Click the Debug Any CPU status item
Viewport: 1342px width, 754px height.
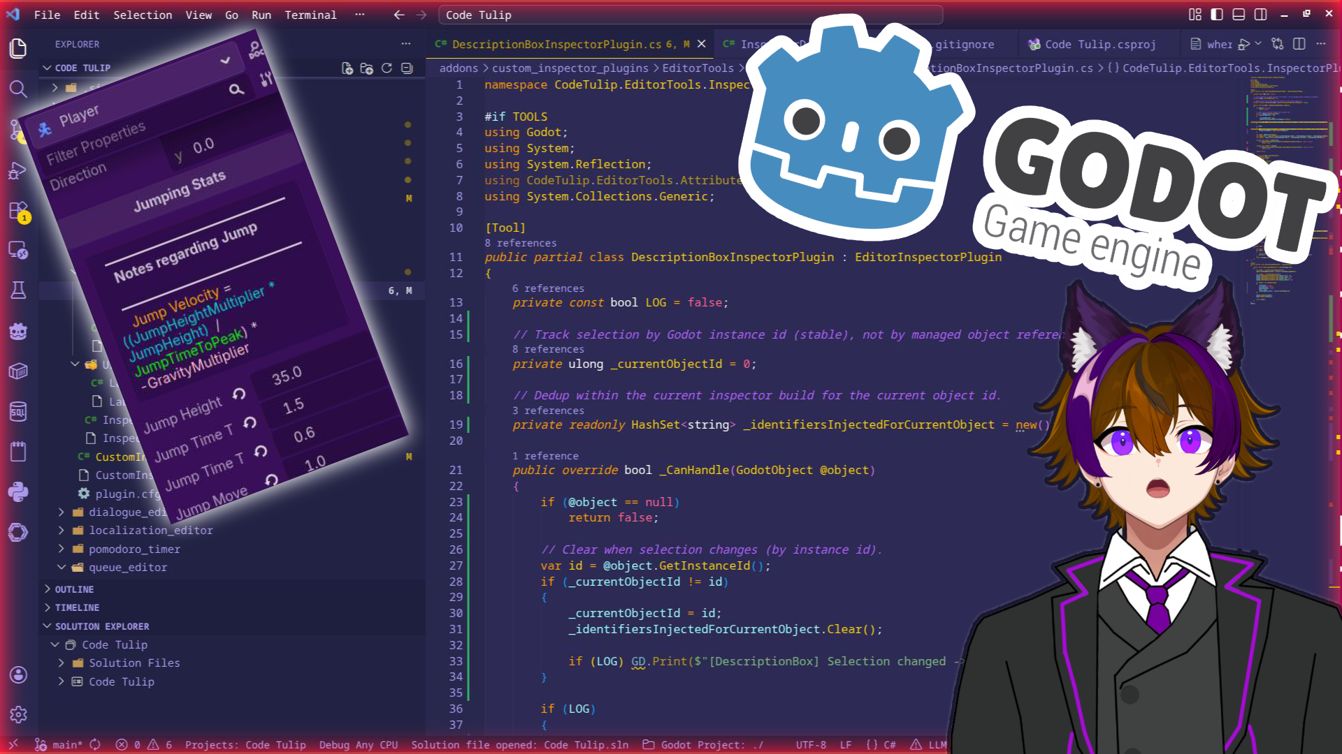pos(359,745)
